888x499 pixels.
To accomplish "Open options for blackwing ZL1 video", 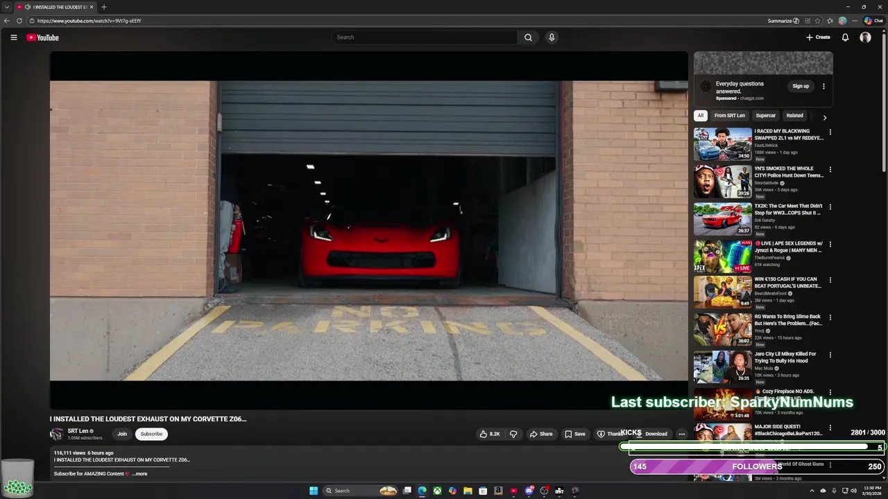I will [830, 132].
